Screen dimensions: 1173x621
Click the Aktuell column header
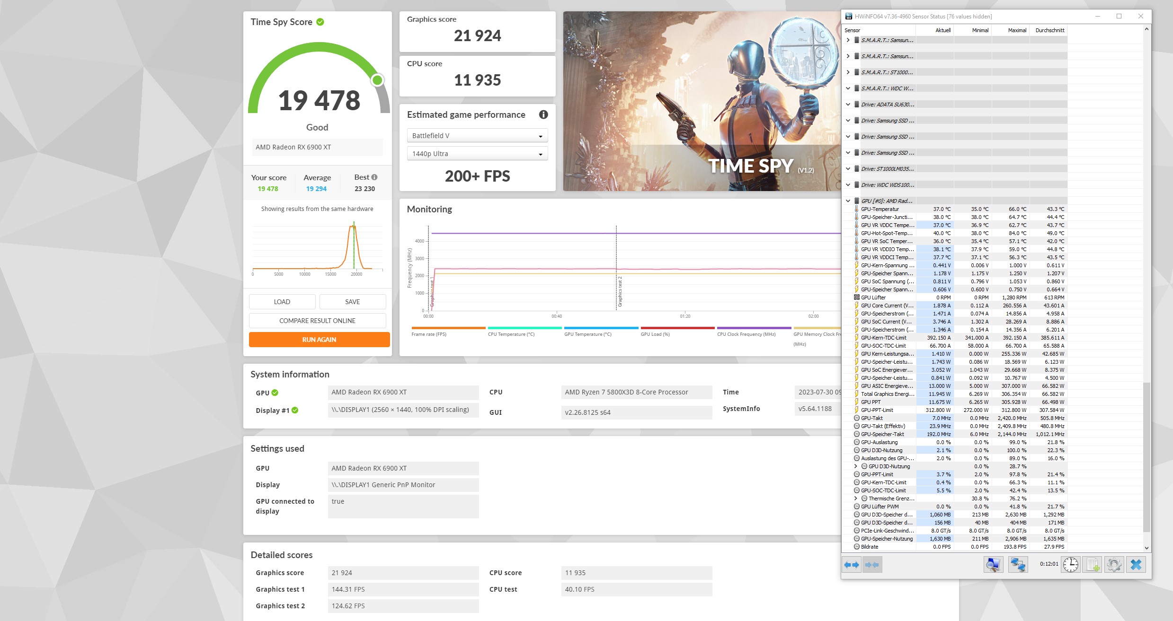click(935, 30)
